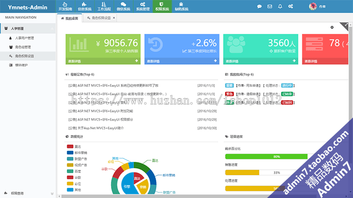The height and width of the screenshot is (198, 353).
Task: Click the 进行中 status badge
Action: pos(287,85)
